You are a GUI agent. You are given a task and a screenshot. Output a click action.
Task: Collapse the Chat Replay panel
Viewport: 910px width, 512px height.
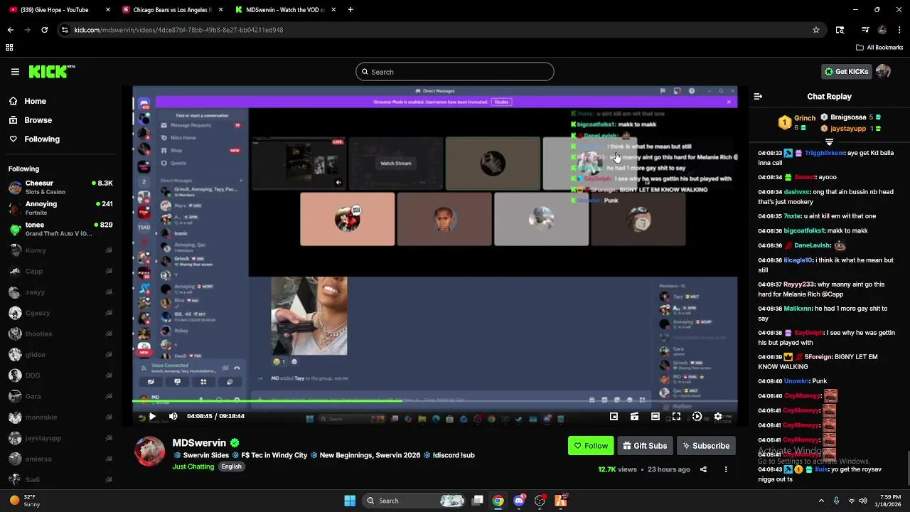point(758,96)
